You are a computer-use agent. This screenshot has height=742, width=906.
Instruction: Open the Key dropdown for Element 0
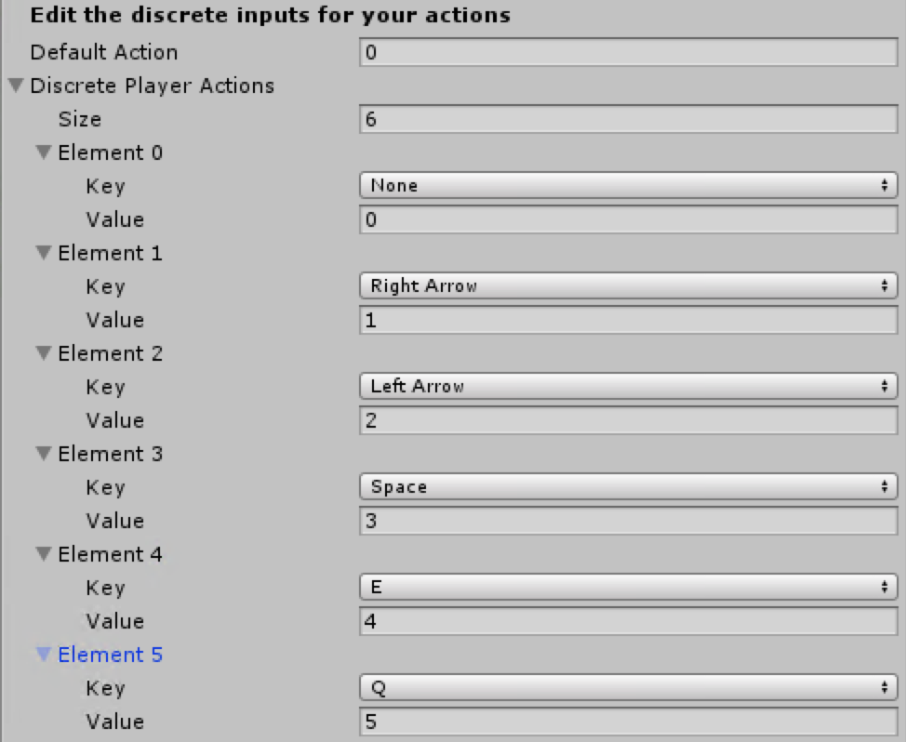629,185
